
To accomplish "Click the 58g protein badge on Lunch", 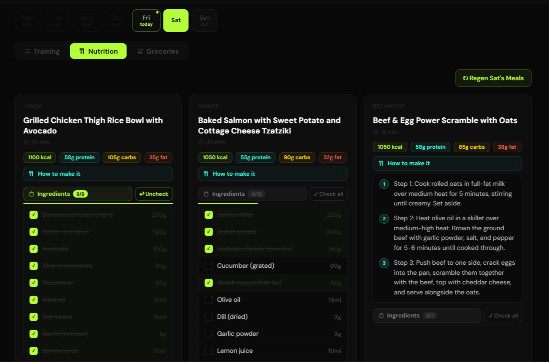I will tap(80, 157).
